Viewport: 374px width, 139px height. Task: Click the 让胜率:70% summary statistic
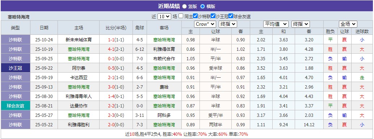pos(195,134)
